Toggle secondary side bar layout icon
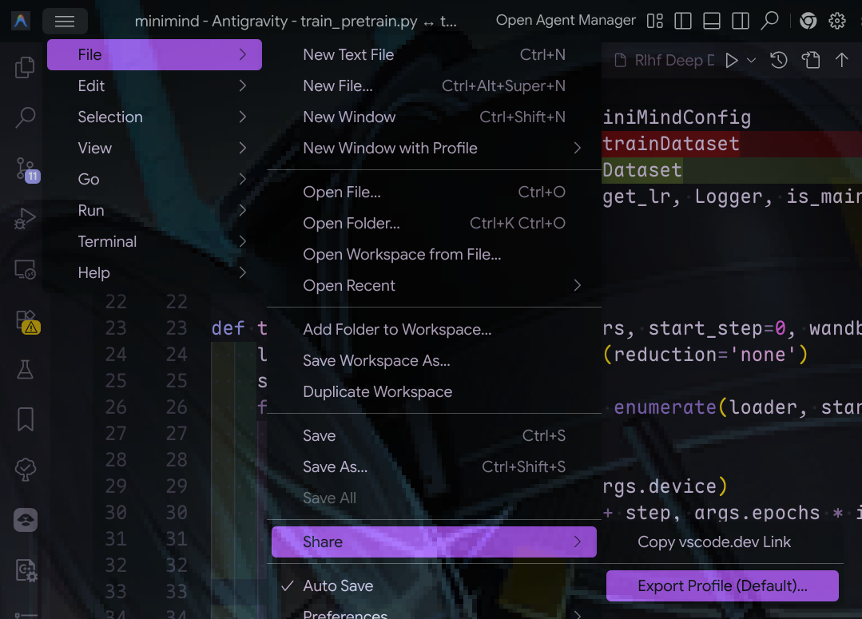Image resolution: width=862 pixels, height=619 pixels. tap(740, 22)
